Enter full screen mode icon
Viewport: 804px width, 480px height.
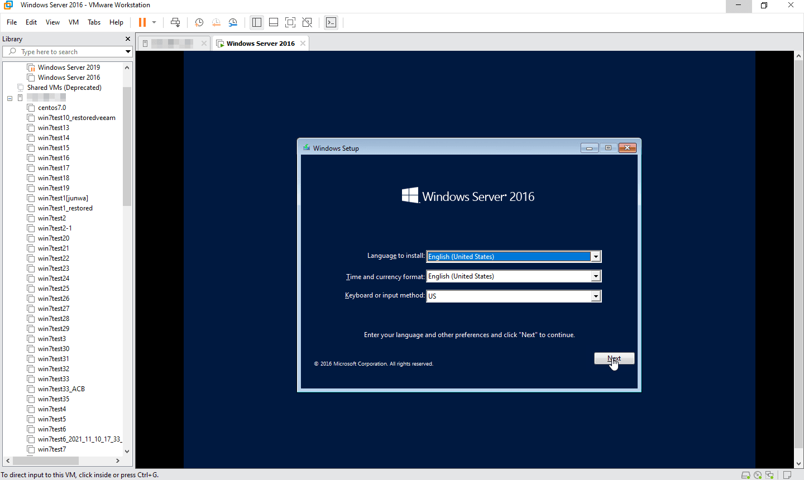pos(290,22)
